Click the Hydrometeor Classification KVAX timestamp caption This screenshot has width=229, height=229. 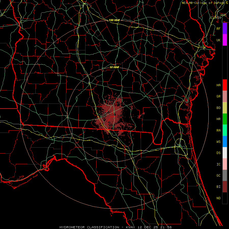116,227
